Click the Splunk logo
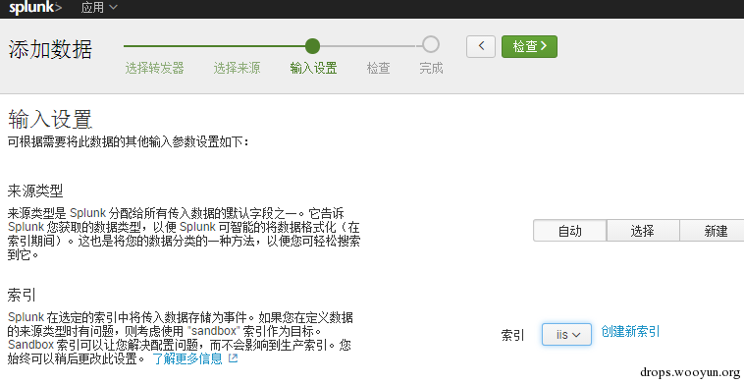This screenshot has height=384, width=744. (35, 8)
